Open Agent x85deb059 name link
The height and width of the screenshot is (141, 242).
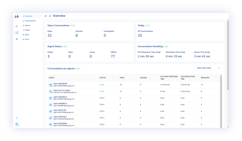[x=60, y=84]
